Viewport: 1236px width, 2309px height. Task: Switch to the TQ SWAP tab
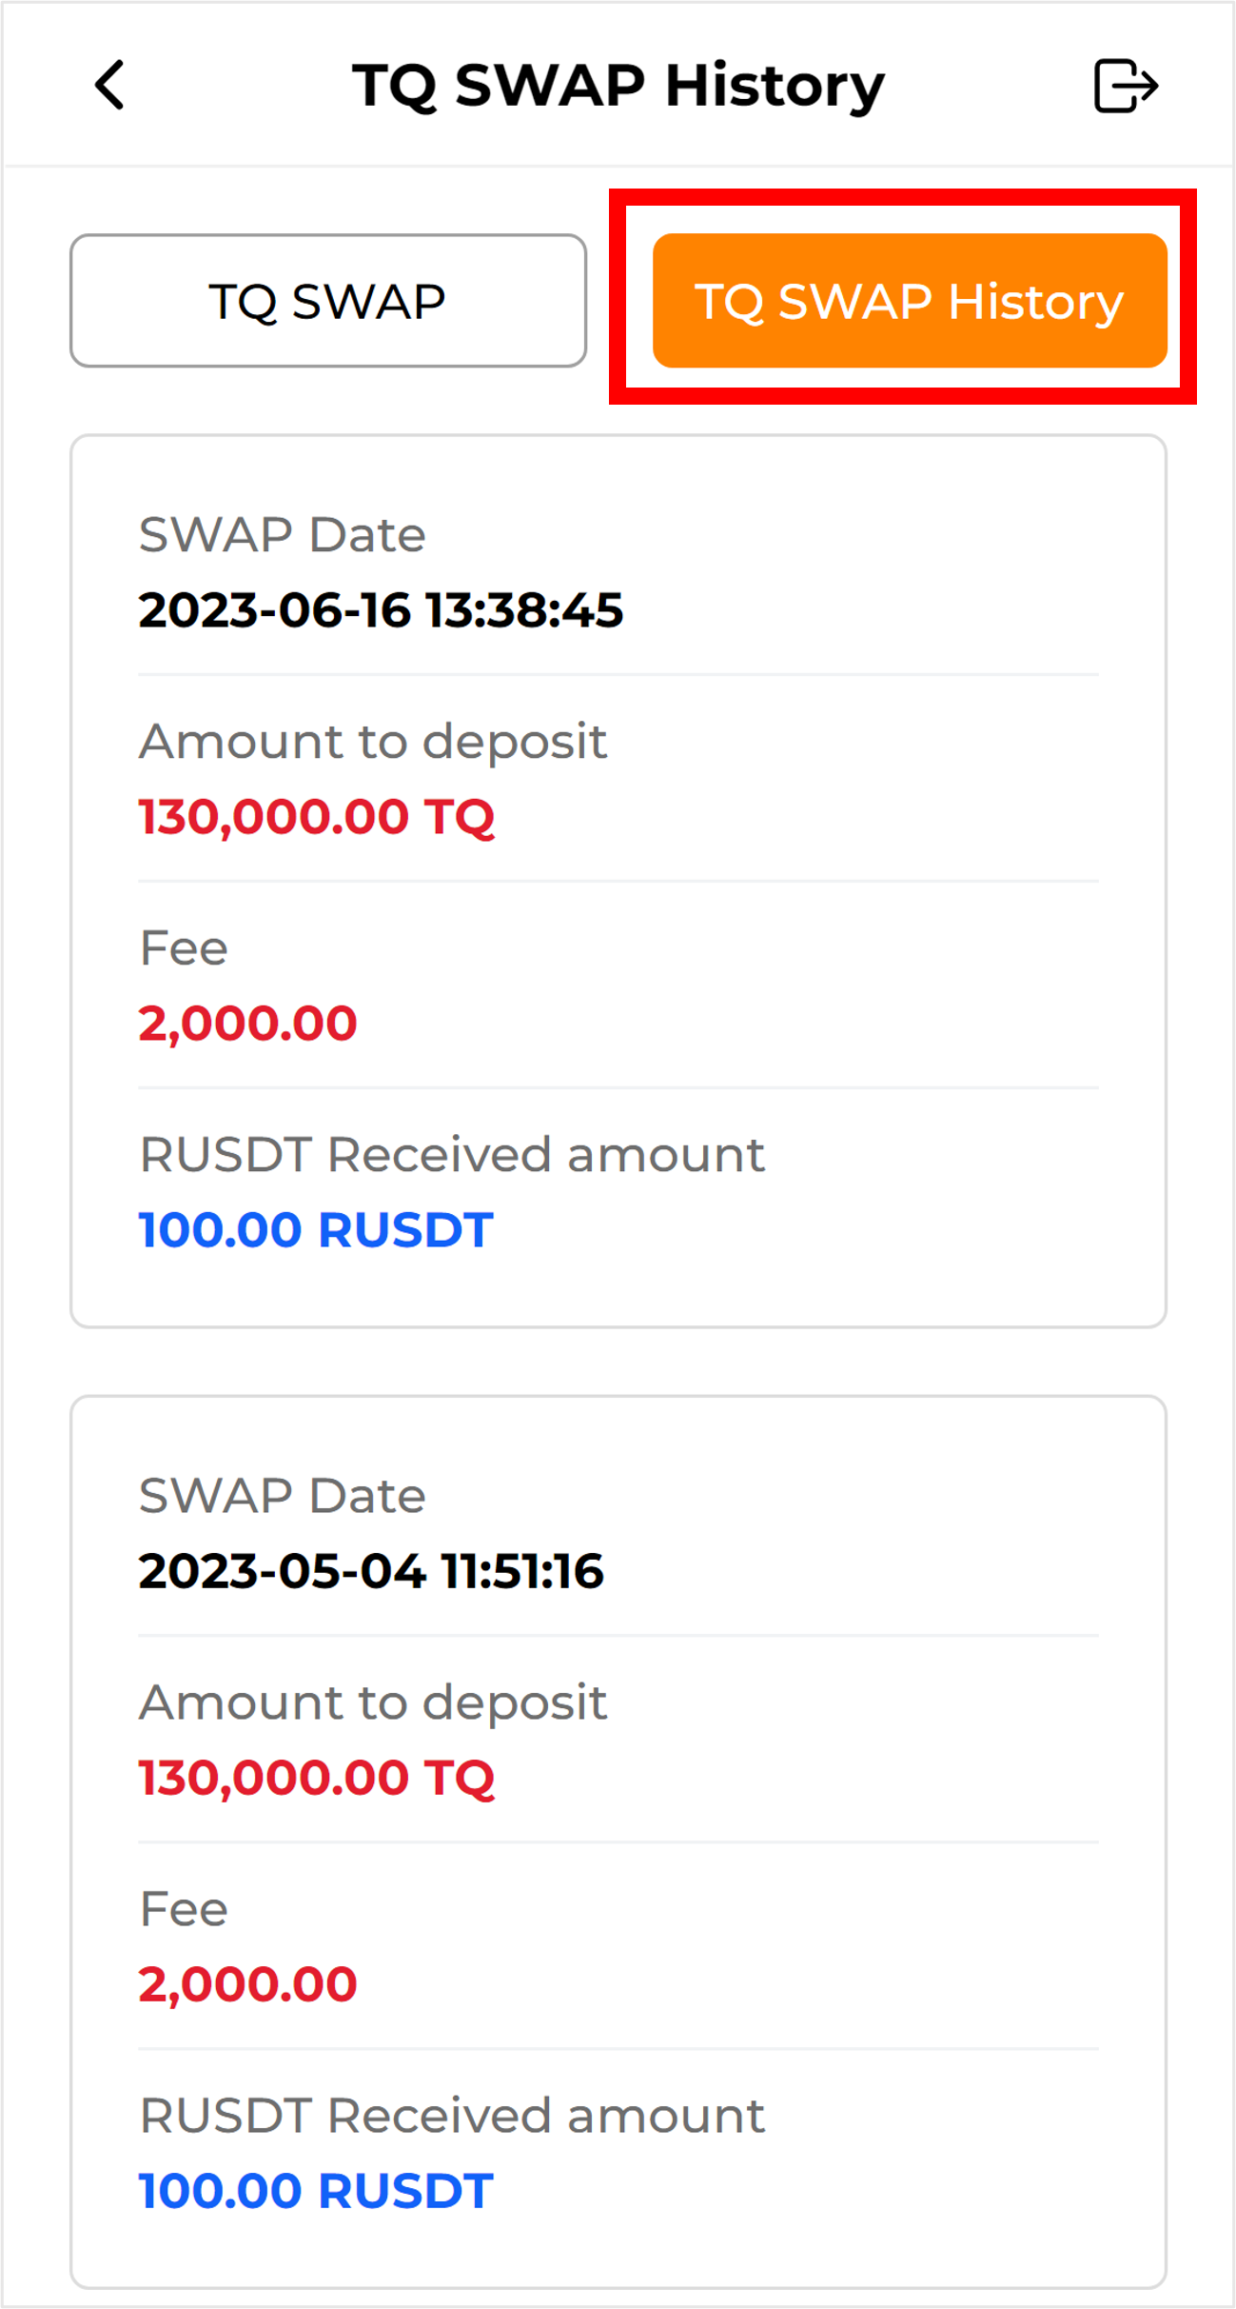(327, 301)
